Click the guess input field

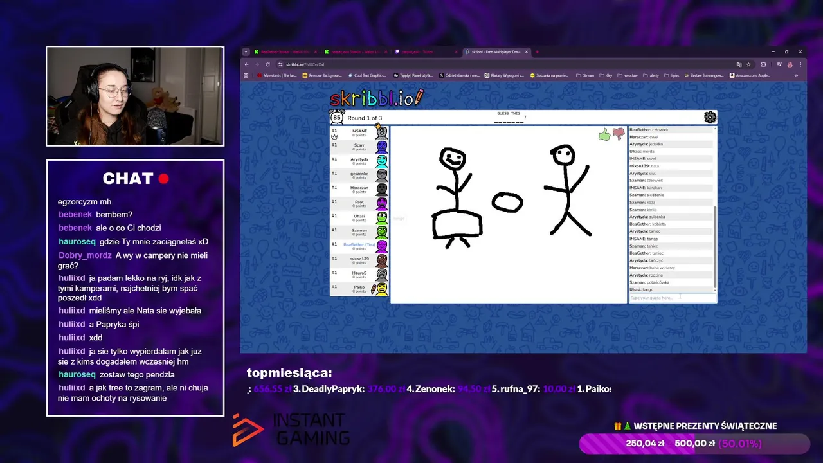click(x=672, y=298)
